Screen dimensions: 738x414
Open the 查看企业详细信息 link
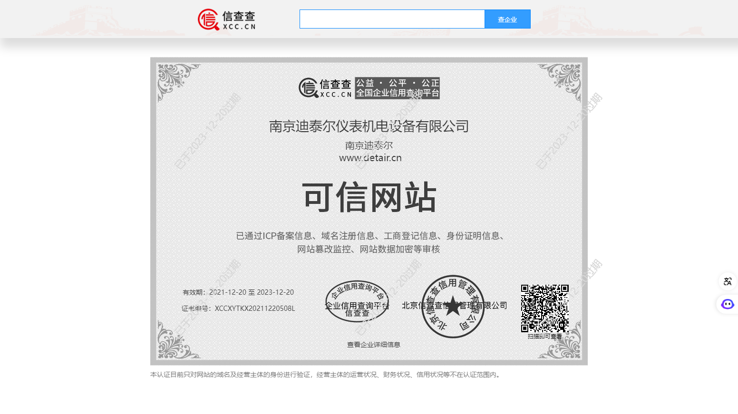coord(373,345)
